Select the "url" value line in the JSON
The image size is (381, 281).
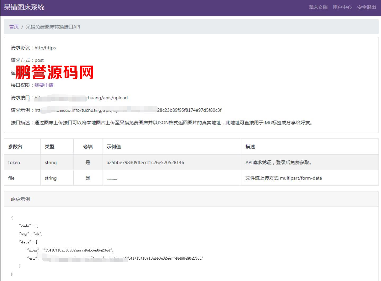pyautogui.click(x=115, y=258)
